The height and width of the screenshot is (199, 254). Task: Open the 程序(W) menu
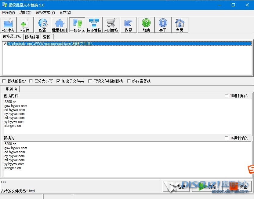click(8, 13)
